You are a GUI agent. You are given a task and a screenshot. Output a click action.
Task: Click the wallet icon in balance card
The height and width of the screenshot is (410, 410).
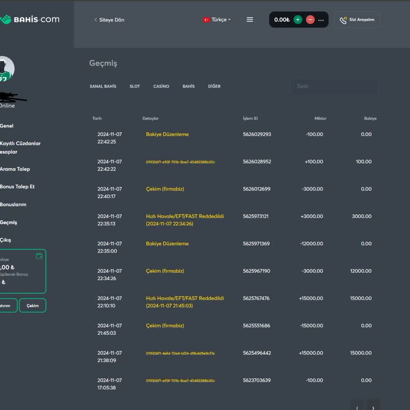pos(39,256)
